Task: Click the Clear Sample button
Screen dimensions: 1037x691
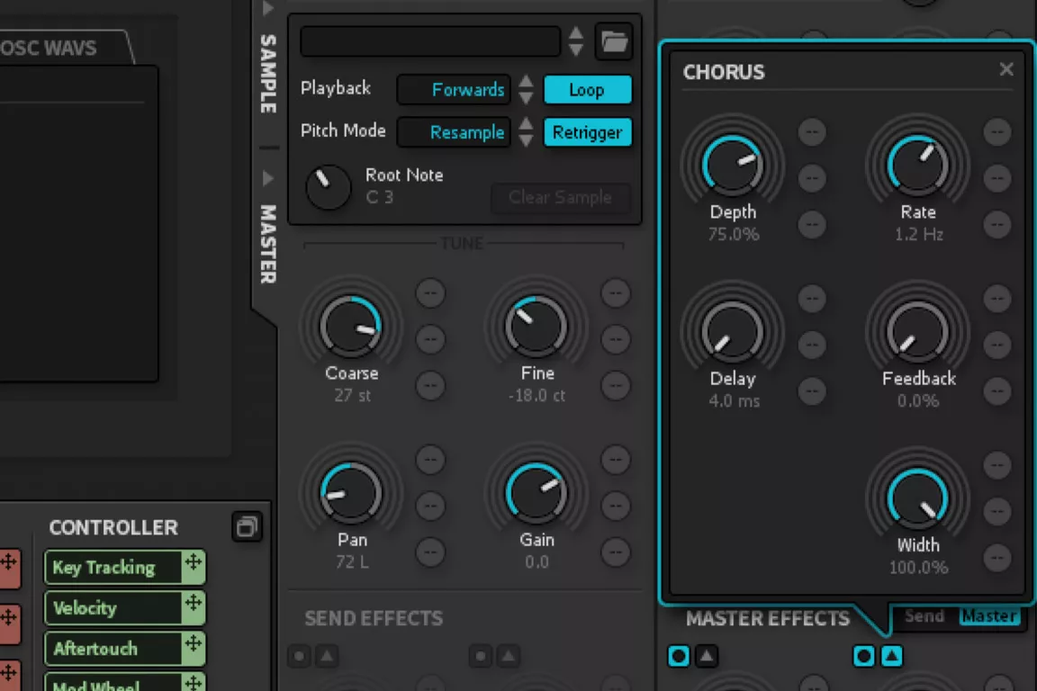Action: pyautogui.click(x=560, y=198)
